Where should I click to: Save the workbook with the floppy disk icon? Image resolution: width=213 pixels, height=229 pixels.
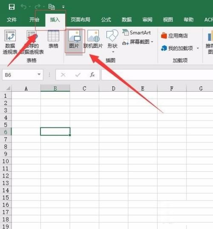tap(12, 7)
